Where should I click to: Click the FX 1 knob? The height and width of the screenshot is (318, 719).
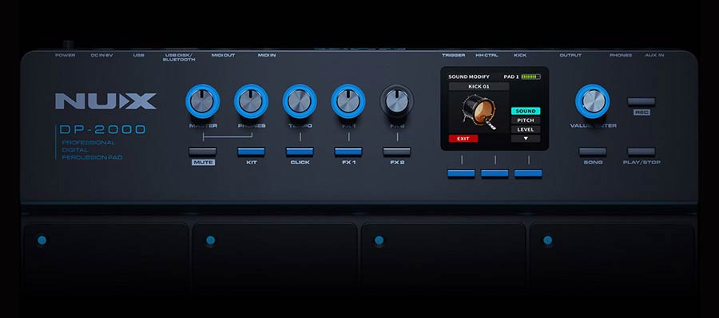click(348, 101)
